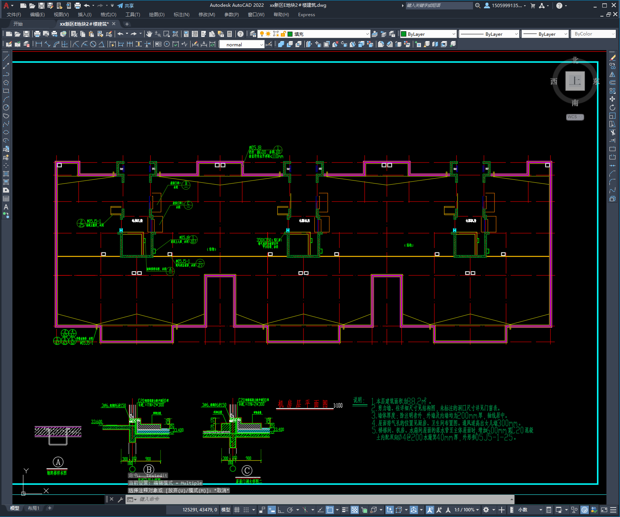Screen dimensions: 620x517
Task: Click the Pan hand tool
Action: tap(149, 34)
